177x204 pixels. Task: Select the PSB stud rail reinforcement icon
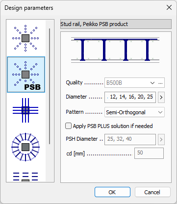click(x=26, y=75)
